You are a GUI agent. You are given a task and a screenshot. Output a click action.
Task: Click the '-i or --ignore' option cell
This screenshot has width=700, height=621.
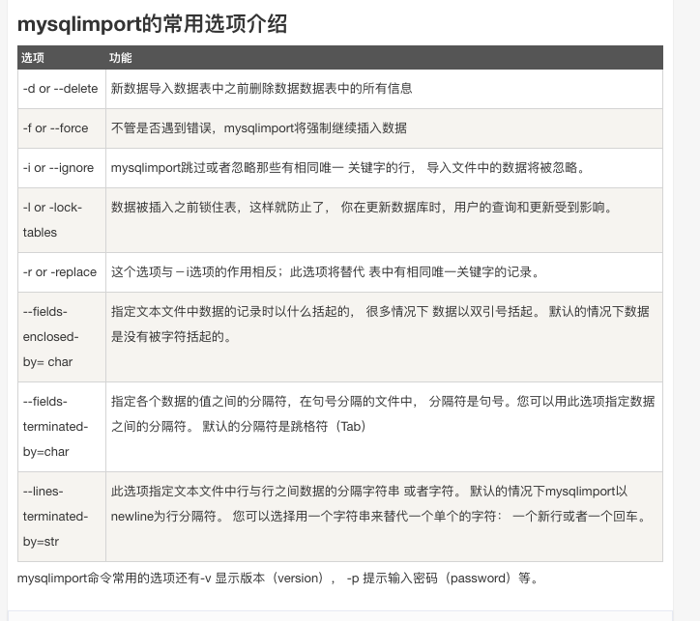point(62,168)
